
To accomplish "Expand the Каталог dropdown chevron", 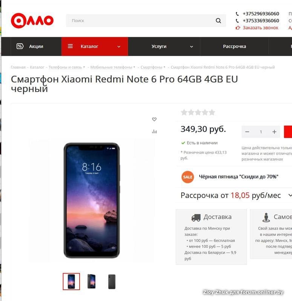I will (119, 47).
